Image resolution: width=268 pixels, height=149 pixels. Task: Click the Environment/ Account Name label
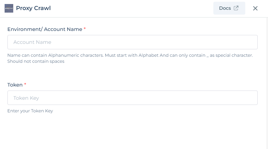point(45,29)
